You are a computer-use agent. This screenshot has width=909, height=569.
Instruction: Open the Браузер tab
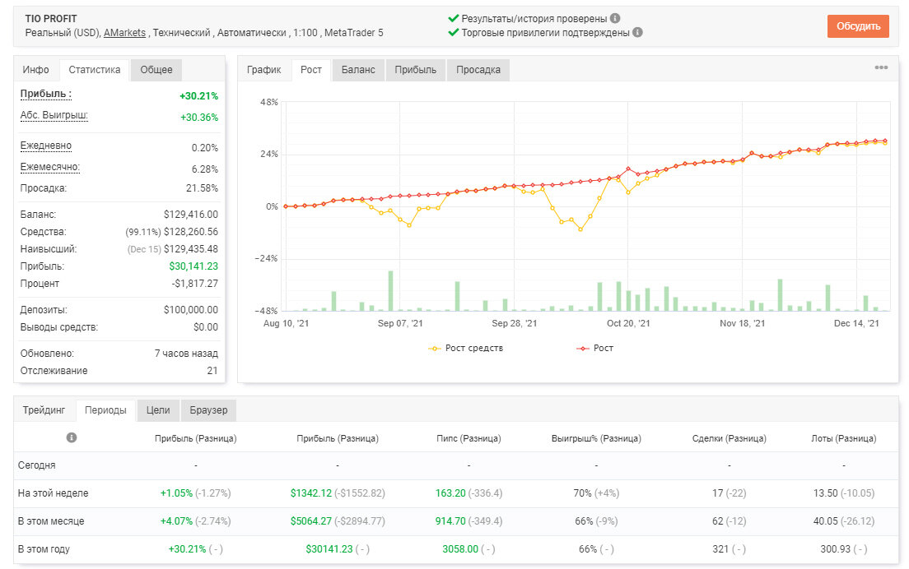tap(208, 409)
